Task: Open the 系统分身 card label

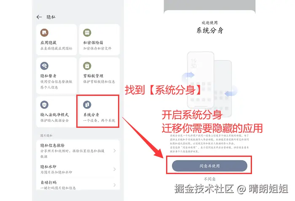Action: tap(91, 115)
